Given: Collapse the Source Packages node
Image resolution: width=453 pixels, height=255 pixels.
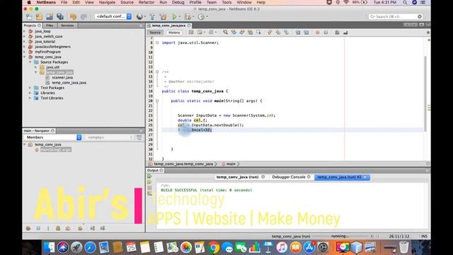Looking at the screenshot, I should [x=30, y=62].
